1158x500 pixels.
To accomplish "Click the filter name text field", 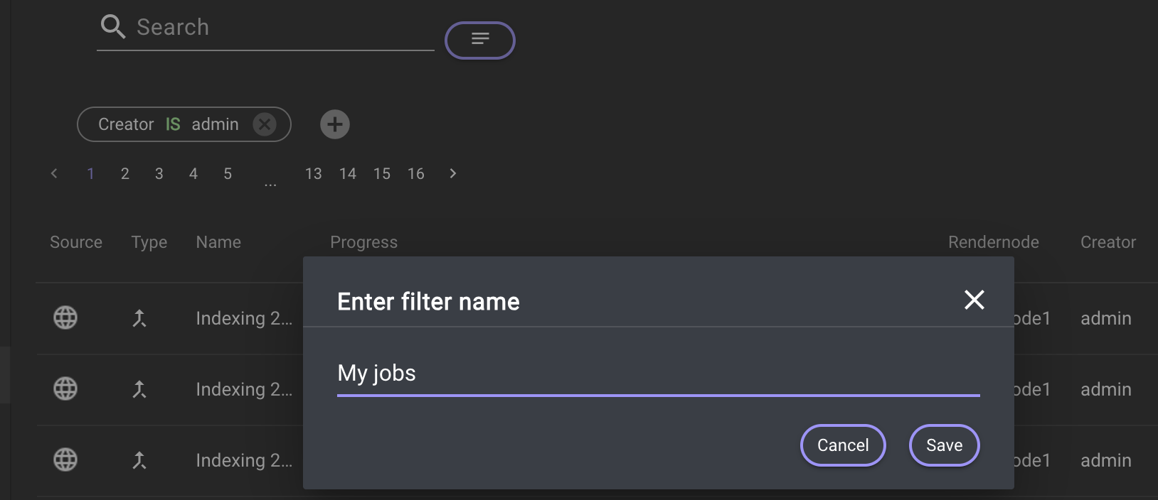I will coord(657,374).
